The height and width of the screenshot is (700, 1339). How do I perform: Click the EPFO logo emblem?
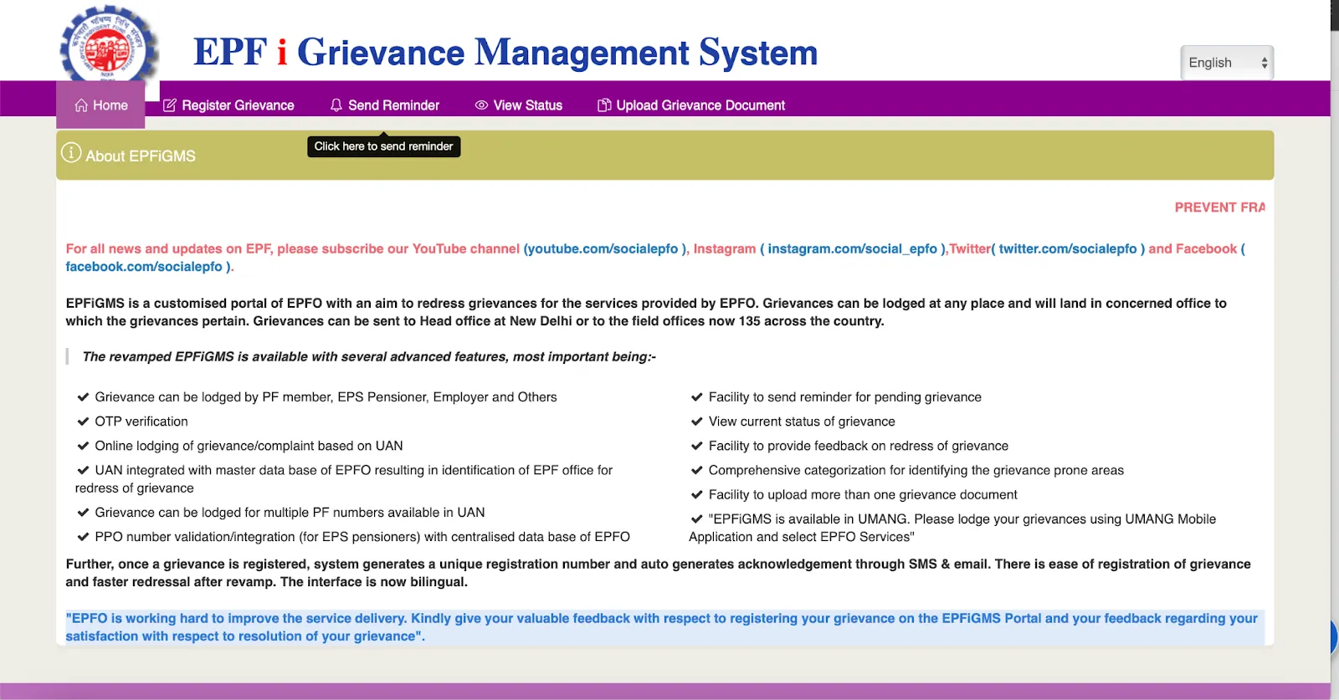[x=108, y=46]
